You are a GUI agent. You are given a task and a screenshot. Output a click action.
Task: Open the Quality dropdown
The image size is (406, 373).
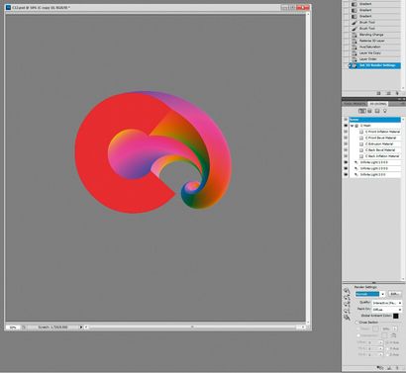[x=386, y=303]
